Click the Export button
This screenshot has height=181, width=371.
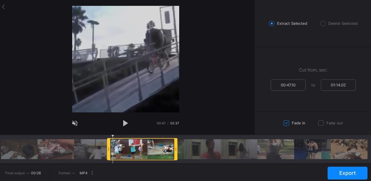pos(347,173)
